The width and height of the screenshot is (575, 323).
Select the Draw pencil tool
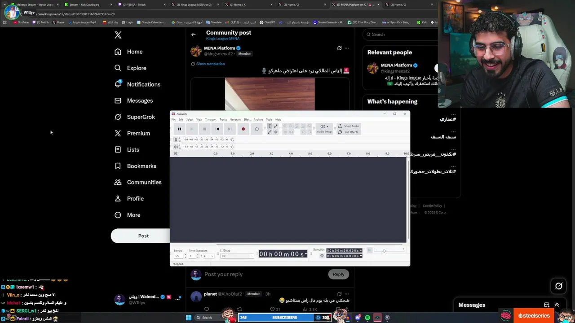click(270, 132)
